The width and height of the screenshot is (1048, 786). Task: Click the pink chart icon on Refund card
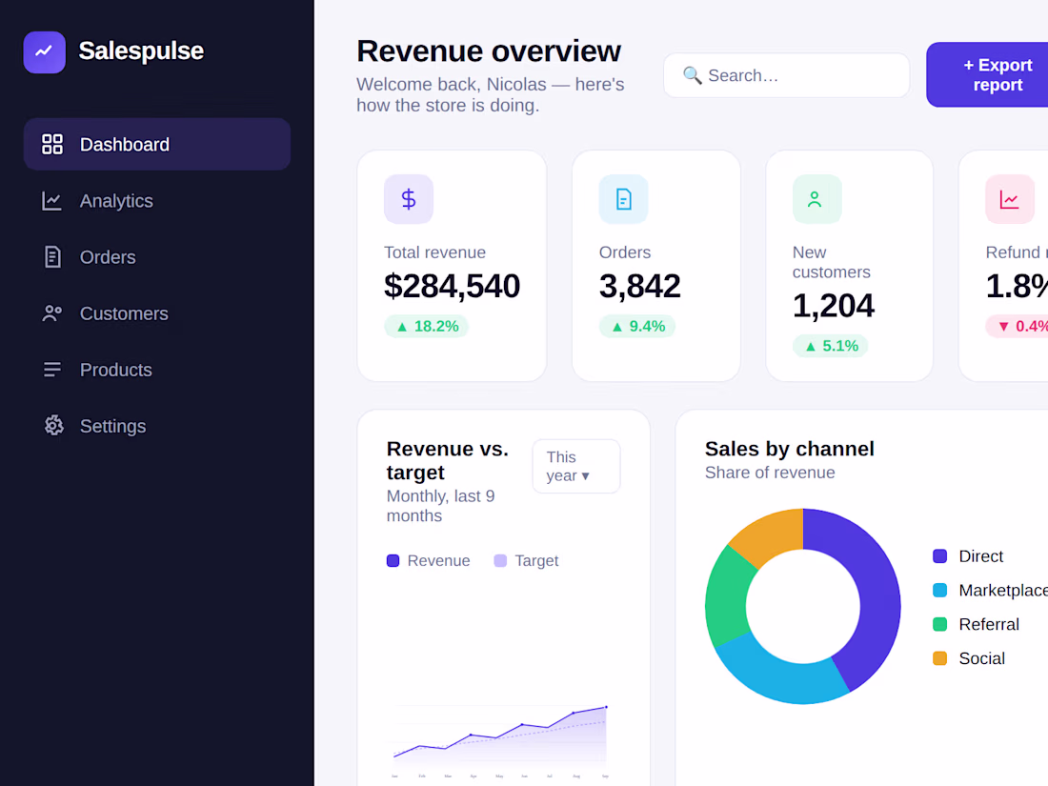coord(1010,199)
